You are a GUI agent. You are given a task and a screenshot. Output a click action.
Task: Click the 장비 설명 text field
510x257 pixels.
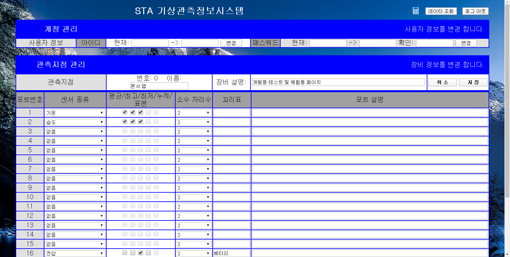[x=338, y=82]
